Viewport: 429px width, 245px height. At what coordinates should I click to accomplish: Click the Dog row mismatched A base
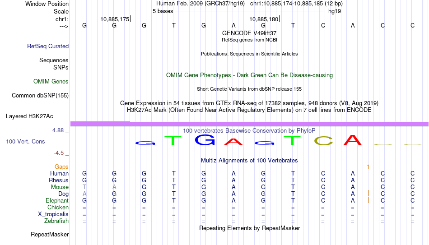84,194
